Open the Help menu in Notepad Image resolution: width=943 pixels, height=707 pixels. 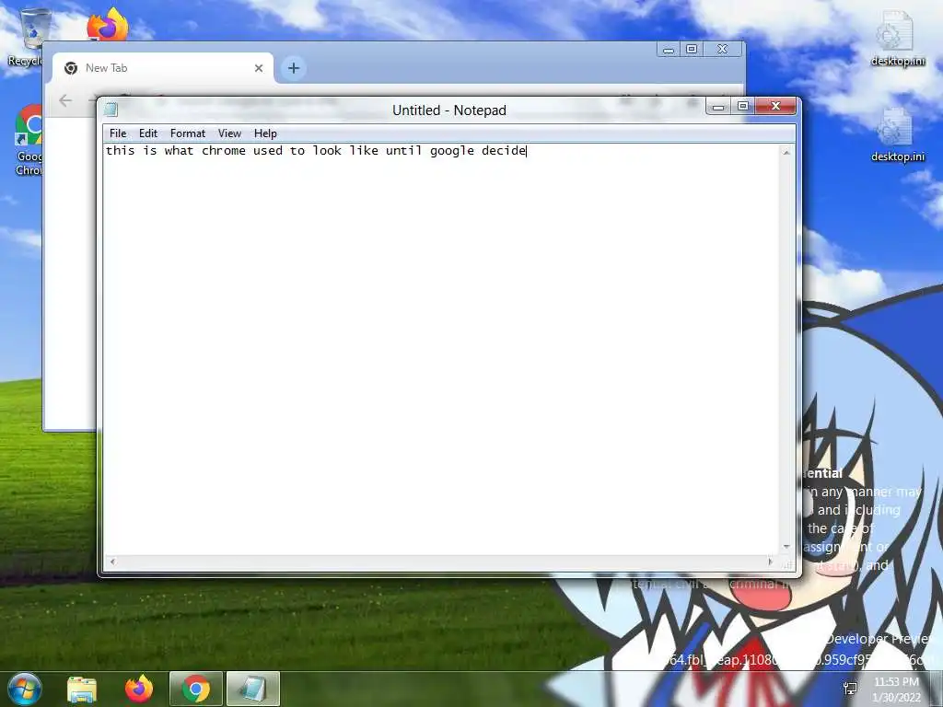tap(265, 133)
